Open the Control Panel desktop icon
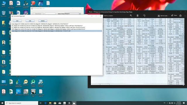Screen dimensions: 187x105 [x=4, y=83]
